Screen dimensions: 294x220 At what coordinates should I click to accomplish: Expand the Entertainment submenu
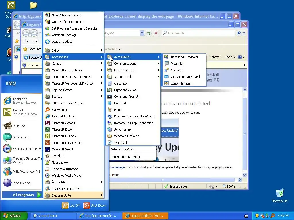point(133,70)
